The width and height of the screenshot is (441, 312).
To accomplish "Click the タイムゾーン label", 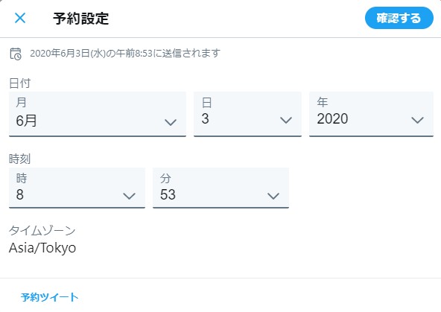I will pyautogui.click(x=42, y=231).
